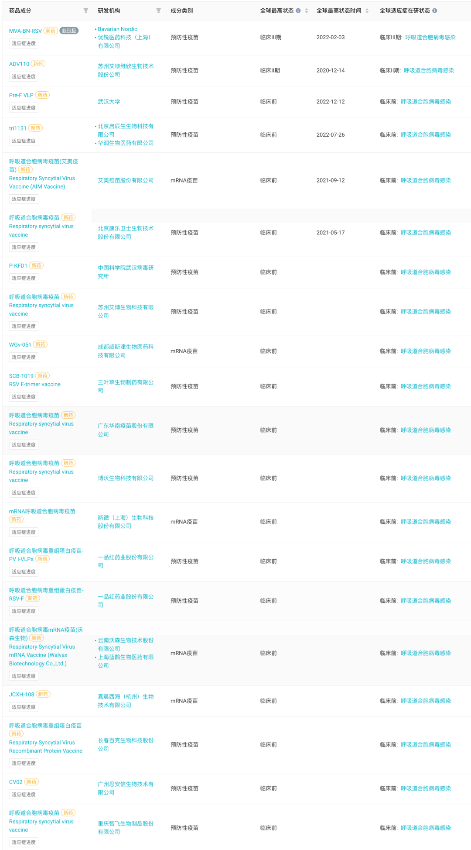This screenshot has height=850, width=471.
Task: Click 适应症进度 under CV02
Action: pyautogui.click(x=24, y=795)
